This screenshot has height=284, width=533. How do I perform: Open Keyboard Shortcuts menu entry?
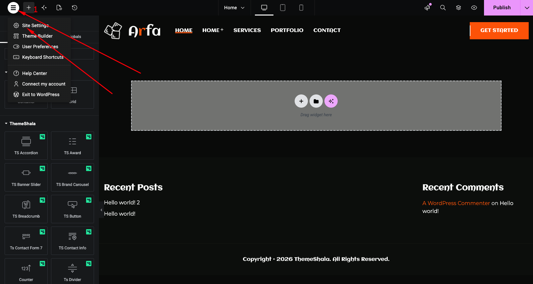pos(39,57)
